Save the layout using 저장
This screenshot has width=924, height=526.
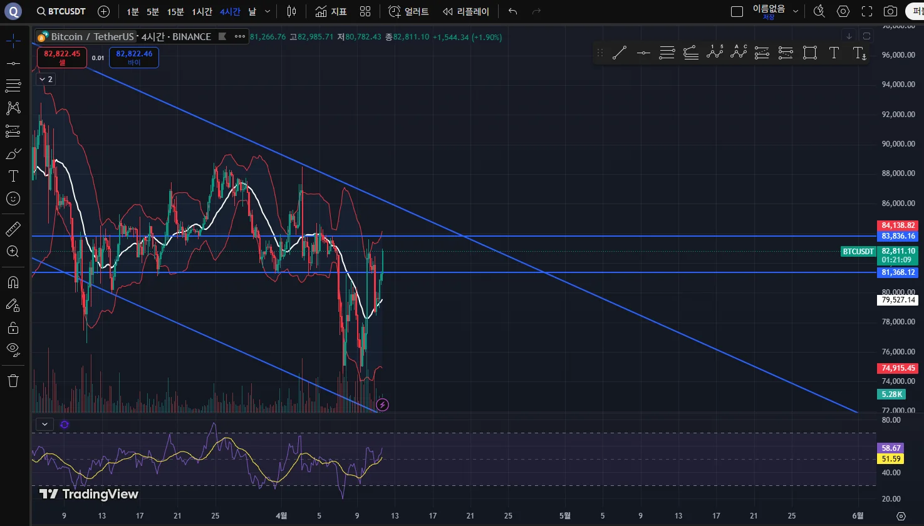[x=769, y=18]
